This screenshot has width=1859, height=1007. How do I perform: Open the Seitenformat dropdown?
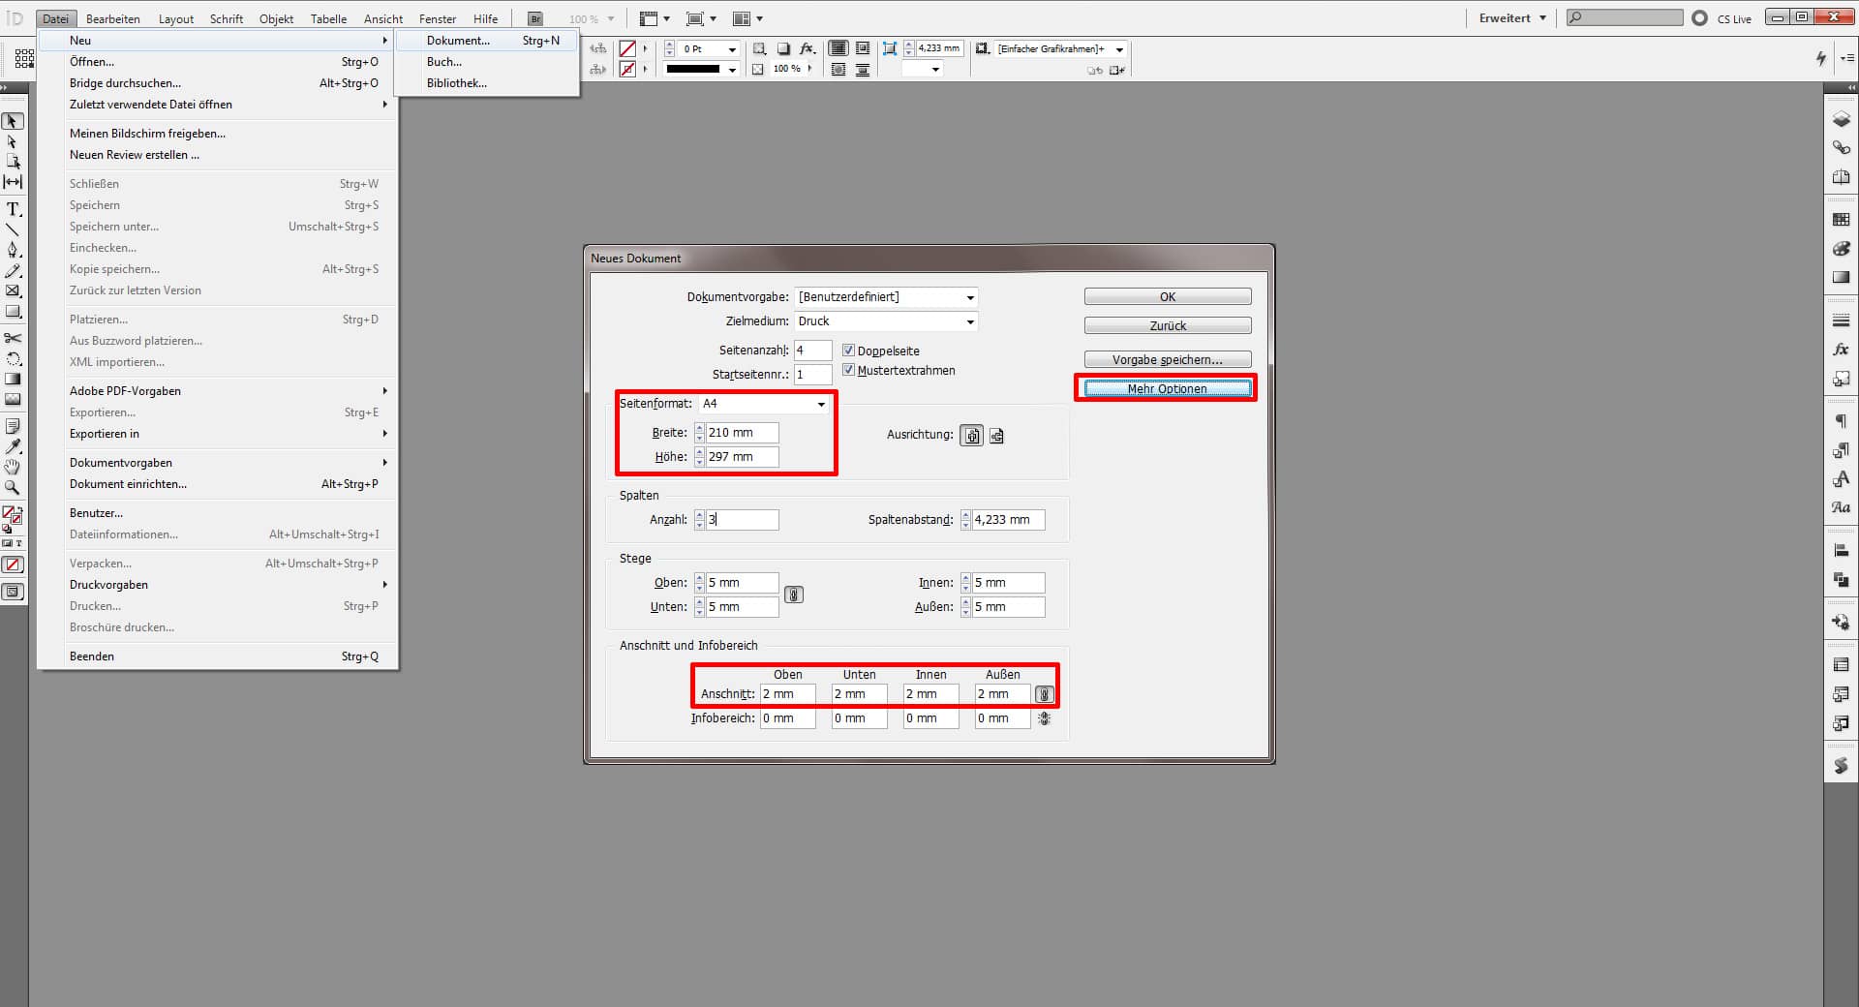tap(821, 404)
